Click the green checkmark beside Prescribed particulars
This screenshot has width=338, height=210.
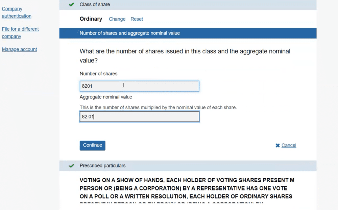click(71, 166)
